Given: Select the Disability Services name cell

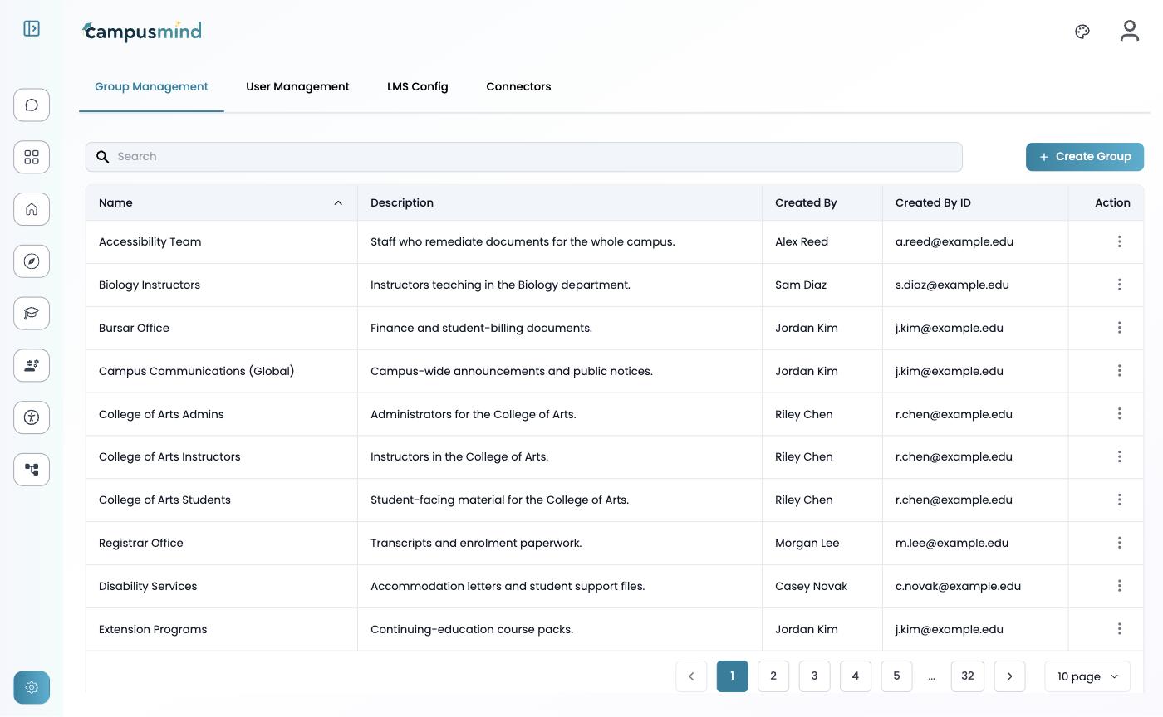Looking at the screenshot, I should [222, 586].
